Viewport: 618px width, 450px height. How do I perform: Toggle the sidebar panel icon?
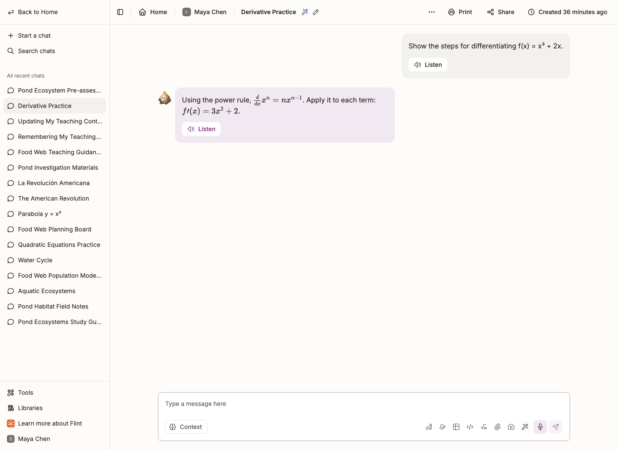[120, 12]
